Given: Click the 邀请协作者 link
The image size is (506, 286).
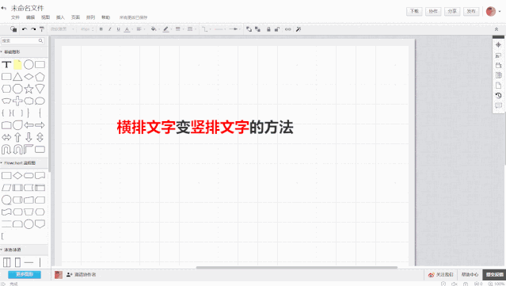Looking at the screenshot, I should click(x=82, y=275).
